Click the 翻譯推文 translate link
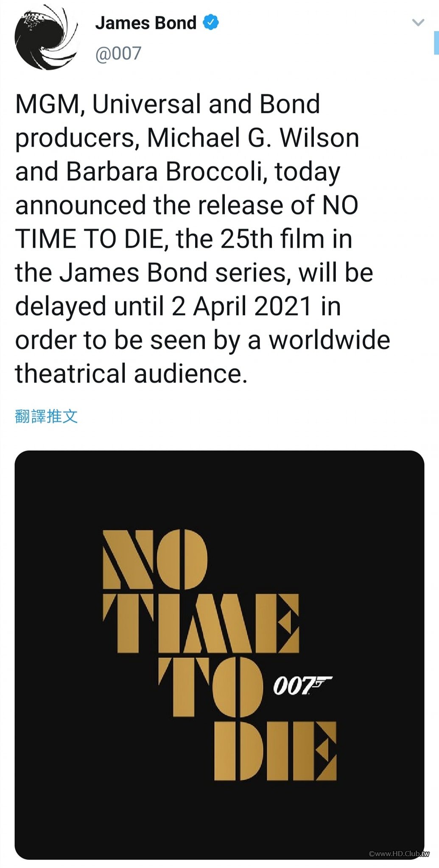The width and height of the screenshot is (439, 868). click(46, 416)
